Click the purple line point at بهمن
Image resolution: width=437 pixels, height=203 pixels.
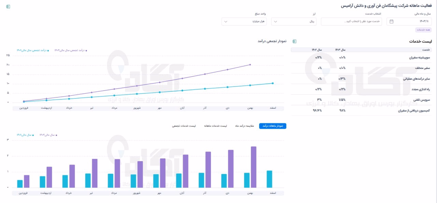click(x=250, y=64)
